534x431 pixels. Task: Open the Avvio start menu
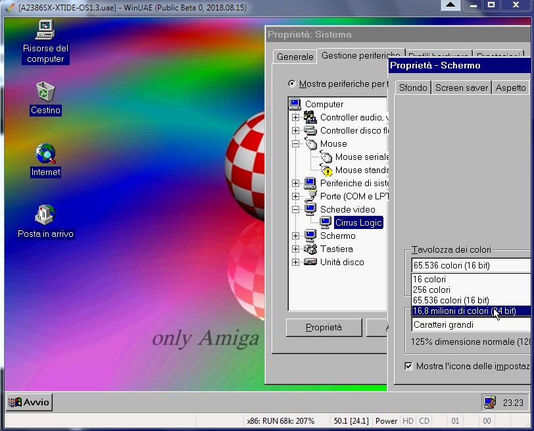(30, 402)
